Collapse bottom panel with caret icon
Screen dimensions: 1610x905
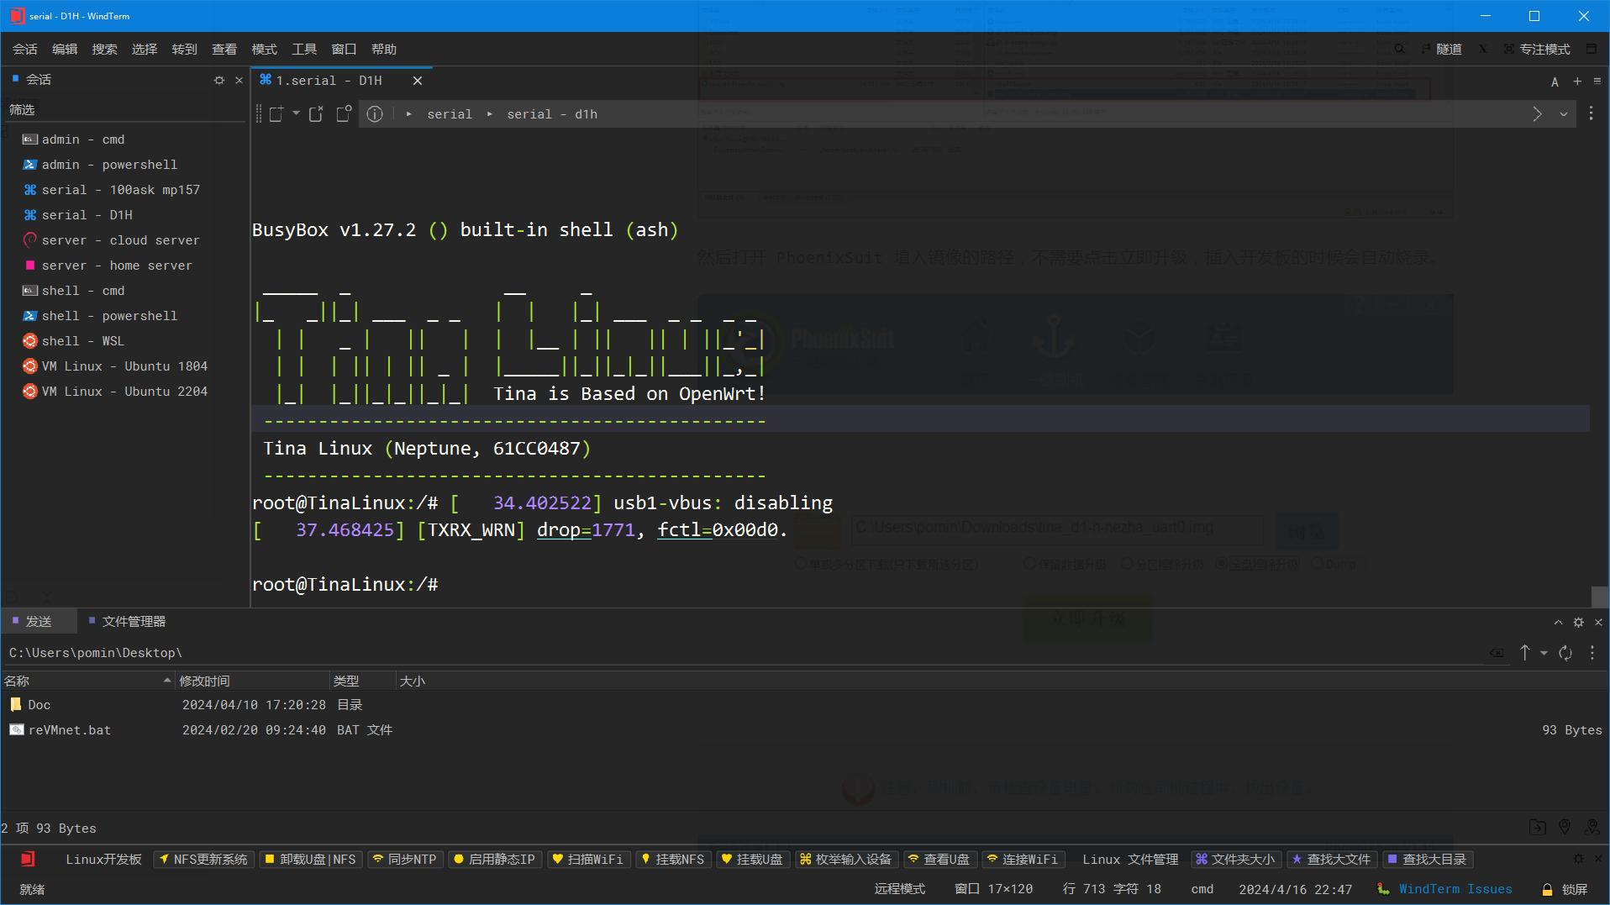click(1558, 622)
